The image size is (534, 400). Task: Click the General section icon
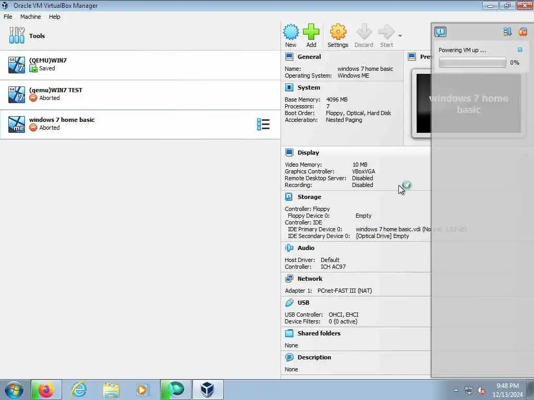click(289, 57)
